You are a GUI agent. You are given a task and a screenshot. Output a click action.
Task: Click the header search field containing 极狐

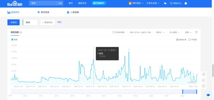(43, 3)
